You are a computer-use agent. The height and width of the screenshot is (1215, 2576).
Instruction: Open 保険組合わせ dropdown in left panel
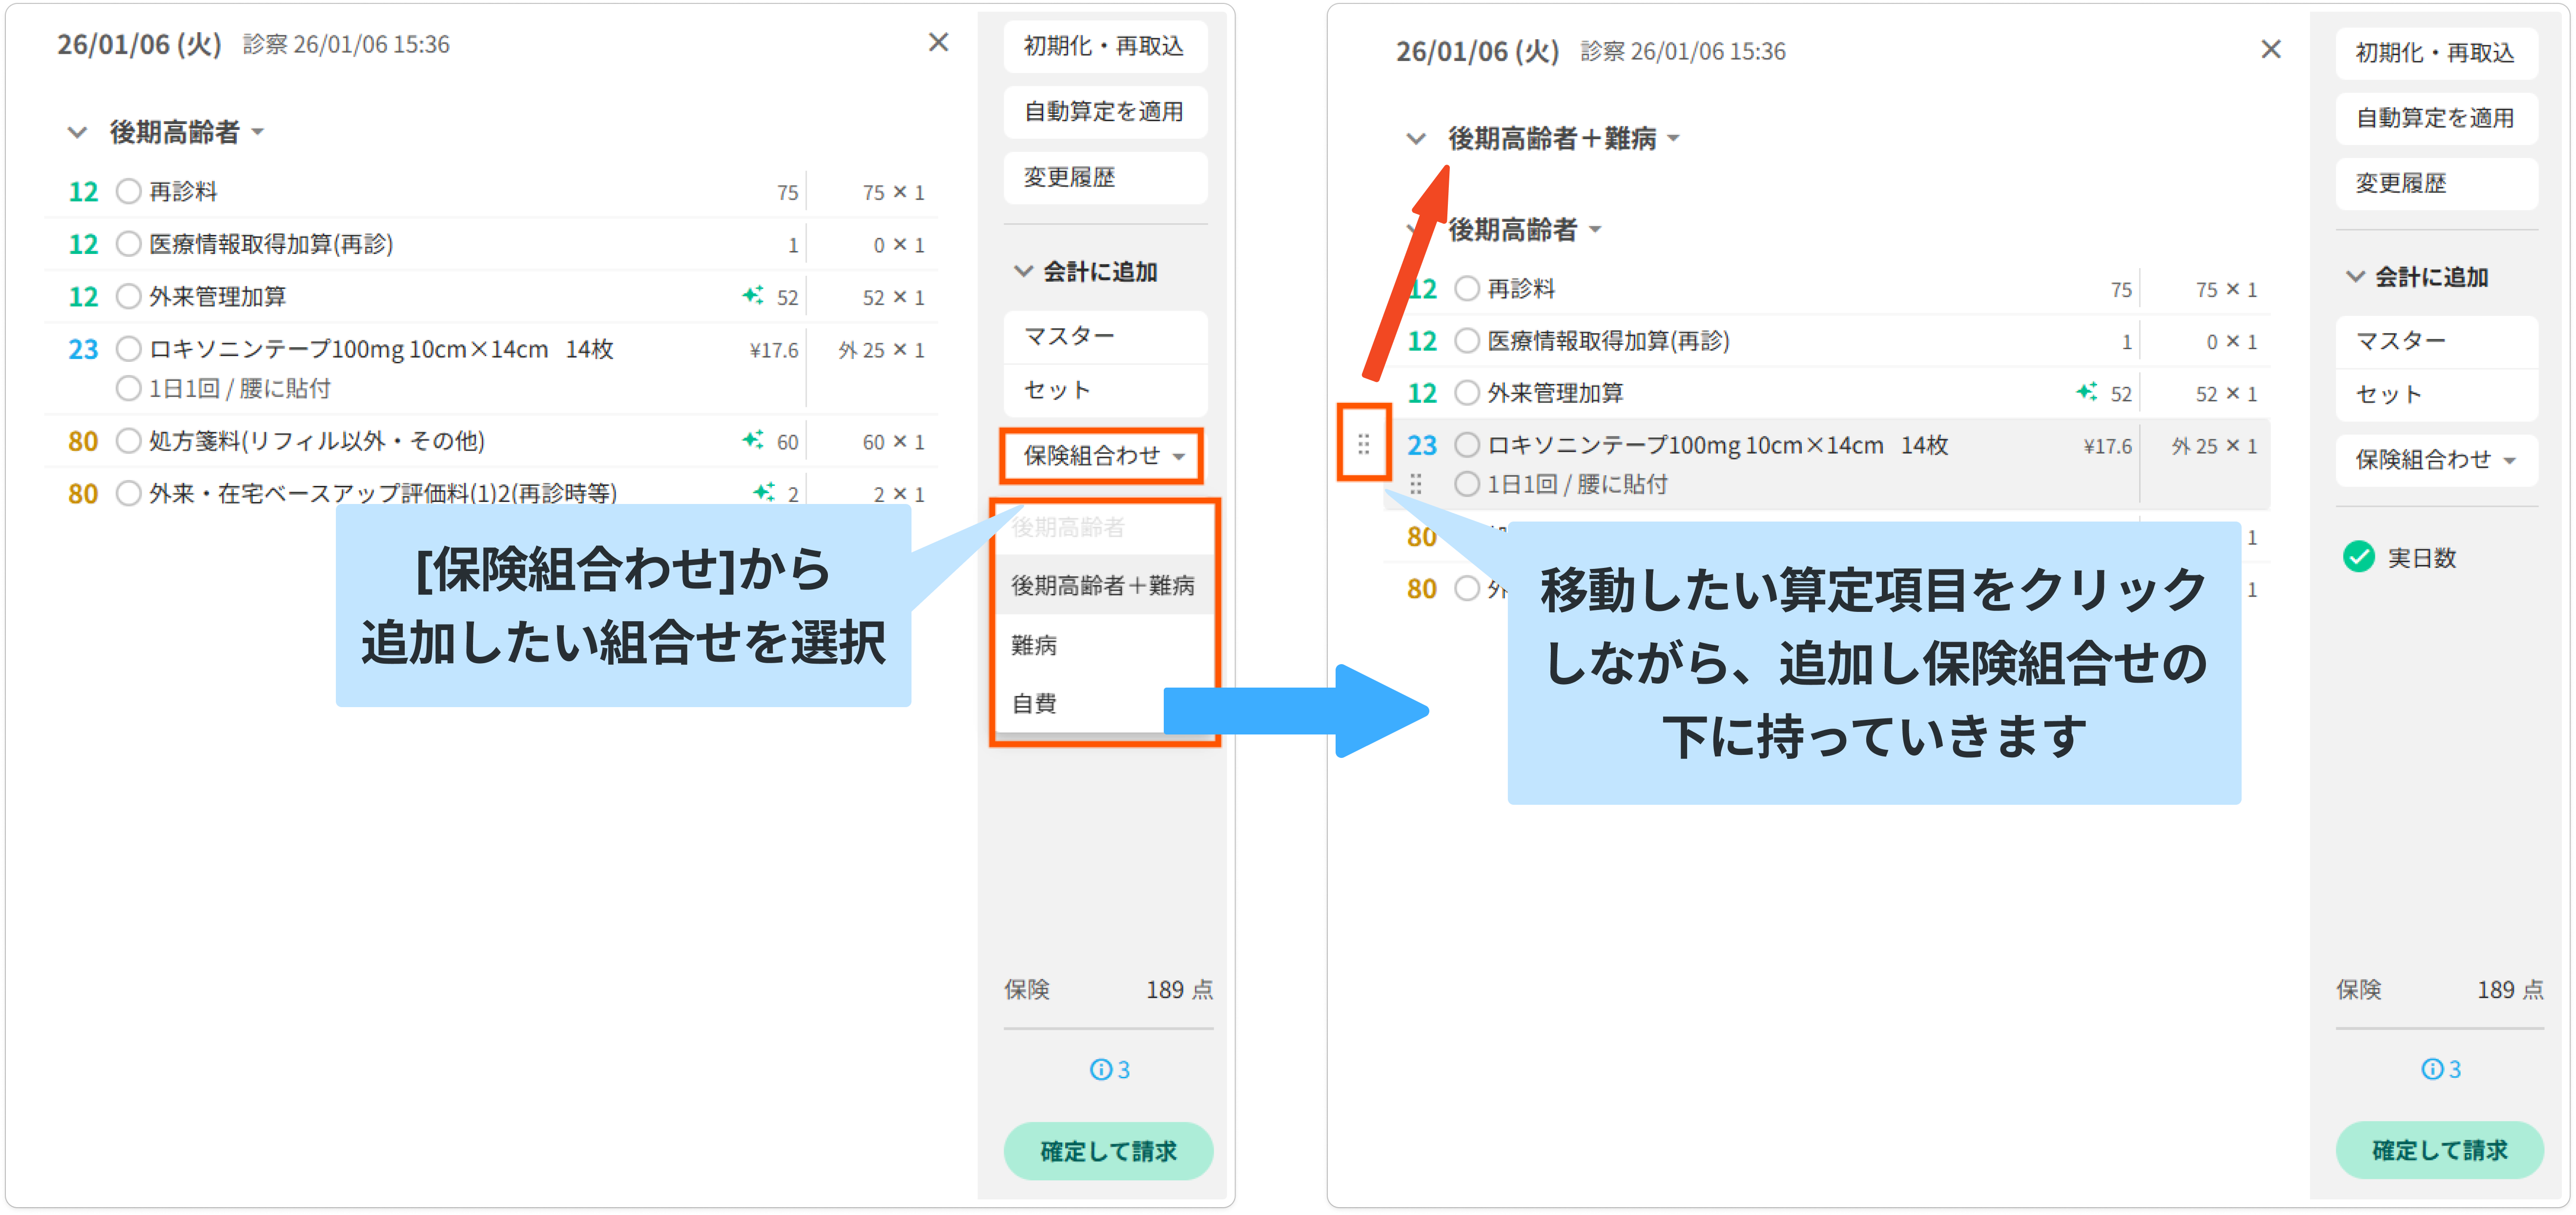(x=1101, y=456)
